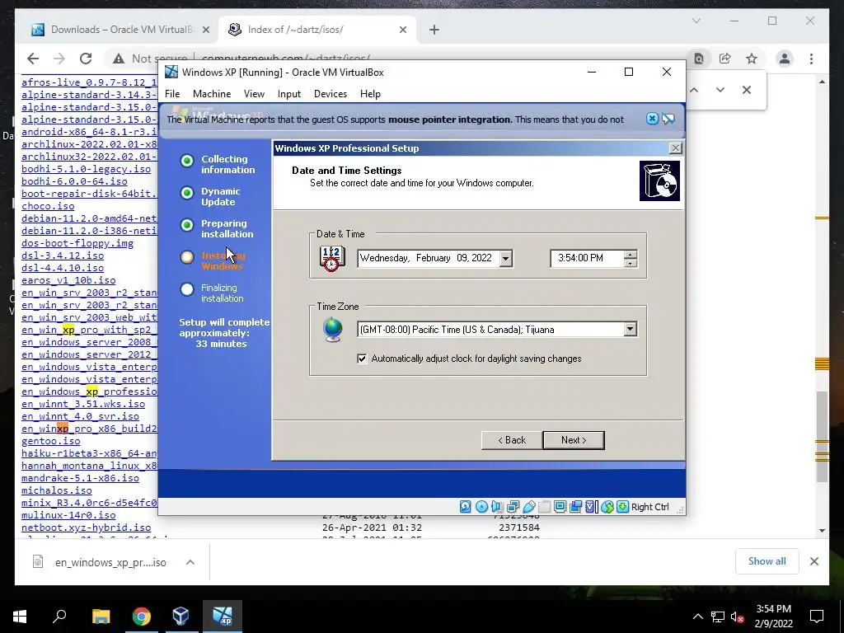Screen dimensions: 844x633
Task: Open the Chrome profile avatar menu
Action: pos(785,59)
